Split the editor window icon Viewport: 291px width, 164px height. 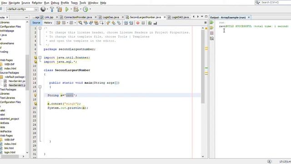click(206, 22)
